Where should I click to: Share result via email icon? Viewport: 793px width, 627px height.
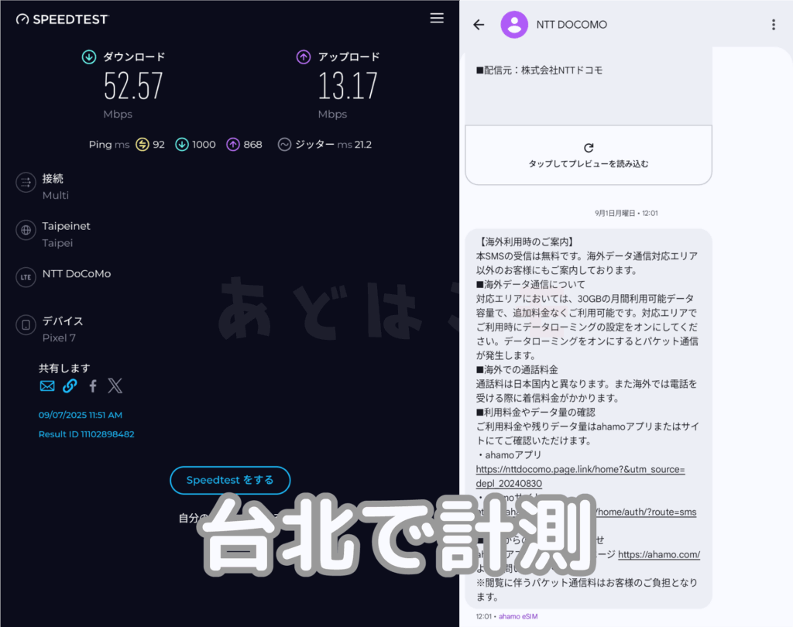pyautogui.click(x=47, y=386)
